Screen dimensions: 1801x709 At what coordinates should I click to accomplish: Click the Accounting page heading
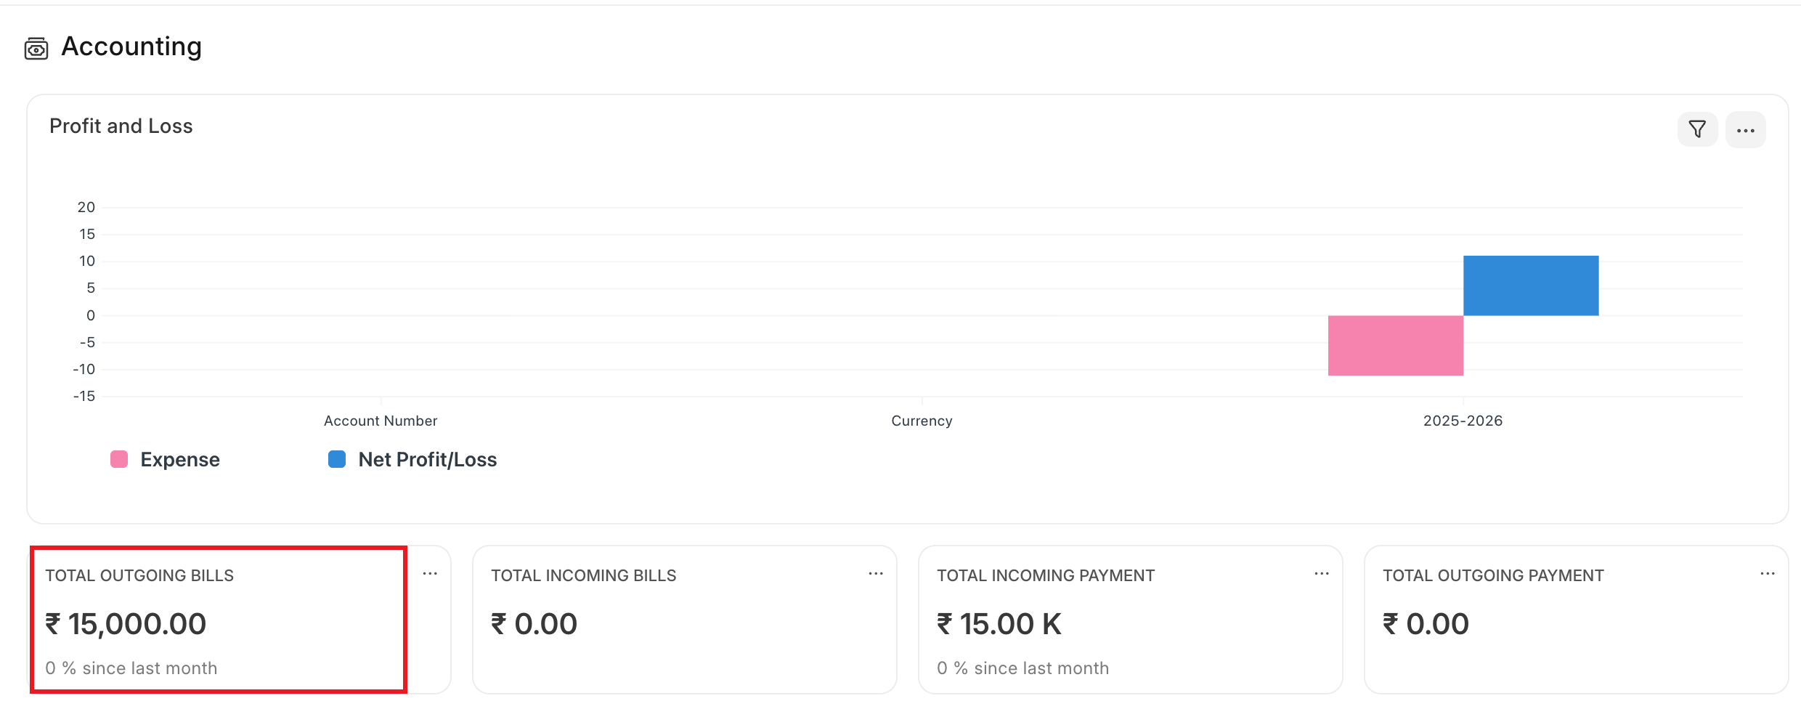coord(131,46)
